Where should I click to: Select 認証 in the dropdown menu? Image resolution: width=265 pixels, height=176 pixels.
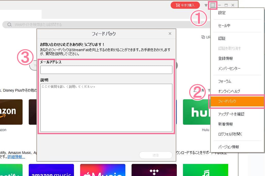222,38
